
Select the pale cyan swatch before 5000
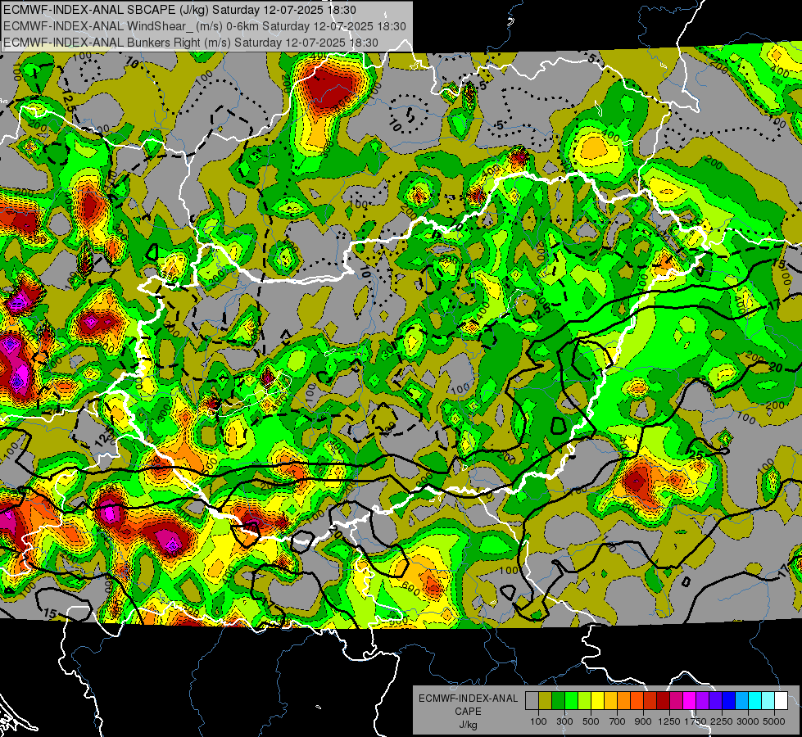pos(768,700)
